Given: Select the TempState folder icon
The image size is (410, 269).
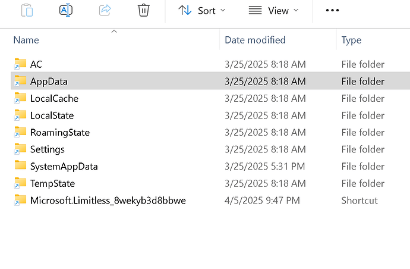Looking at the screenshot, I should [x=20, y=183].
